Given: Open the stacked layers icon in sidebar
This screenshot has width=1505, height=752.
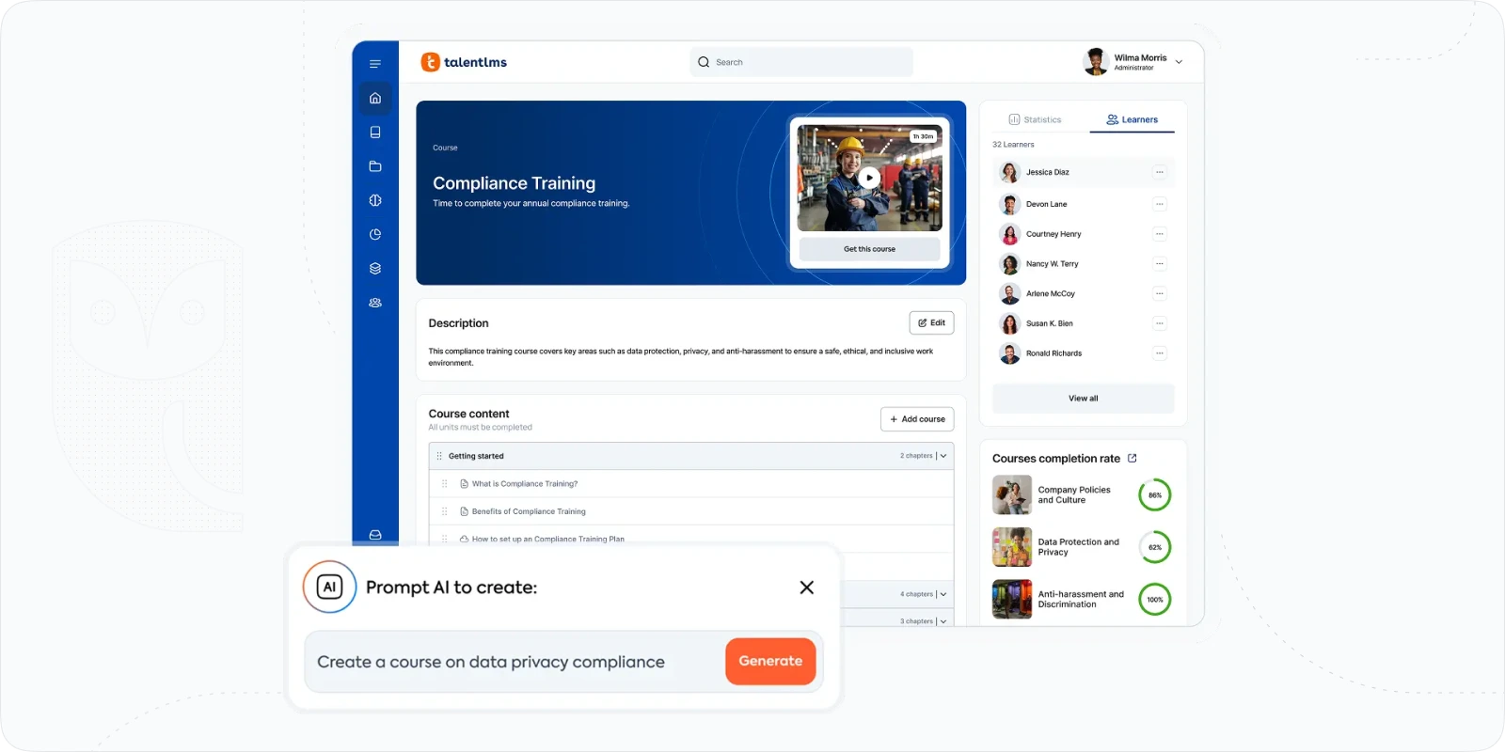Looking at the screenshot, I should coord(375,268).
